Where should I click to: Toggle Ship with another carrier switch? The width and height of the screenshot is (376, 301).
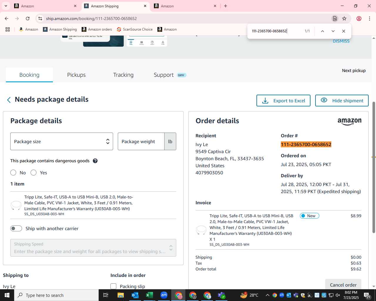tap(16, 228)
